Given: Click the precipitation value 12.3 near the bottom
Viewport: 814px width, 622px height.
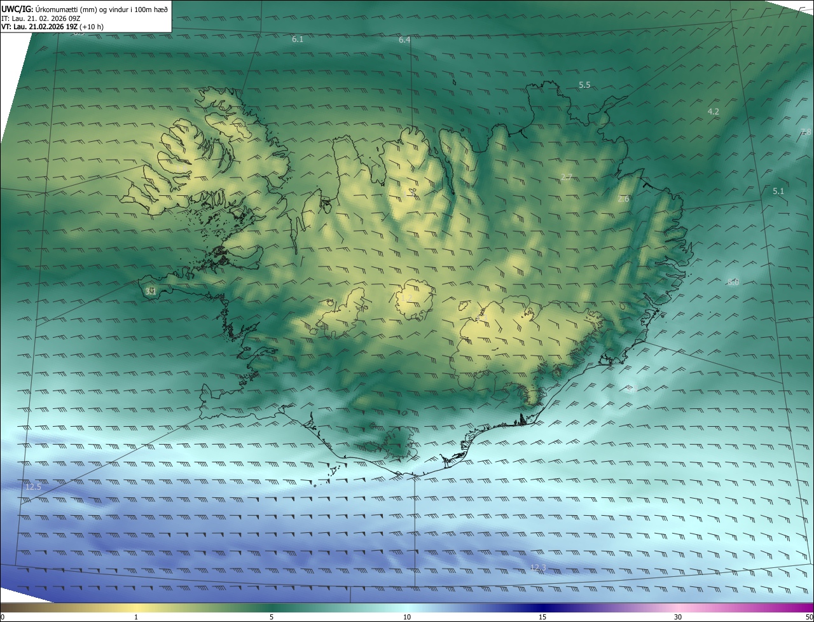Looking at the screenshot, I should click(538, 567).
